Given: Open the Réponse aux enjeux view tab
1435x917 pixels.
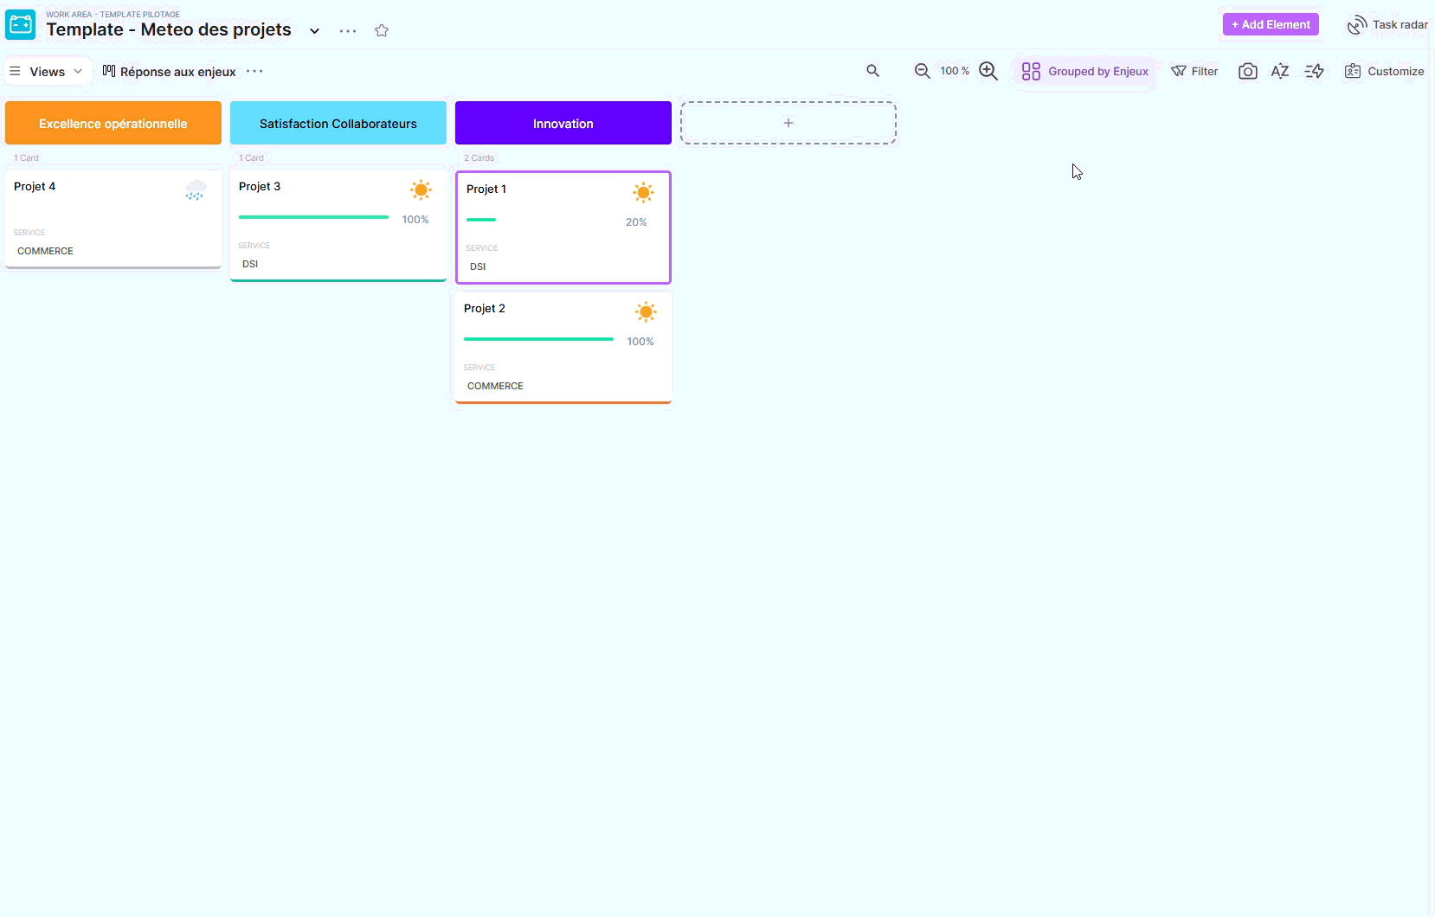Looking at the screenshot, I should point(170,71).
